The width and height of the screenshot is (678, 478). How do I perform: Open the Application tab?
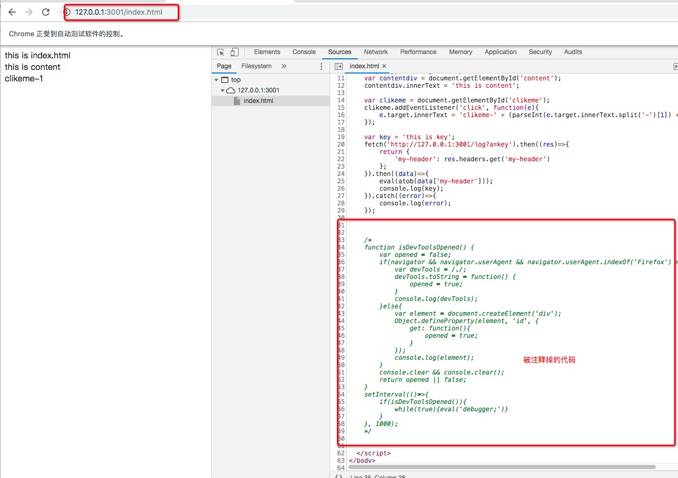pos(501,52)
